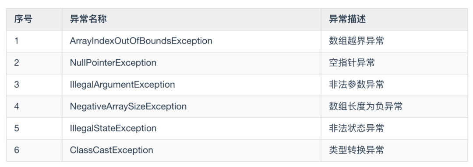Click 数组长度为负异常 description cell
Screen dimensions: 473x167
pos(366,106)
